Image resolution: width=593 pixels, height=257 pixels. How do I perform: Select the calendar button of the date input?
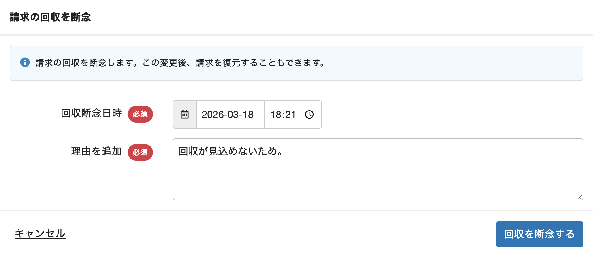point(185,114)
